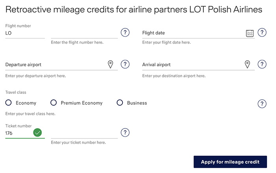Show help for Ticket number field
276x173 pixels.
click(x=125, y=132)
